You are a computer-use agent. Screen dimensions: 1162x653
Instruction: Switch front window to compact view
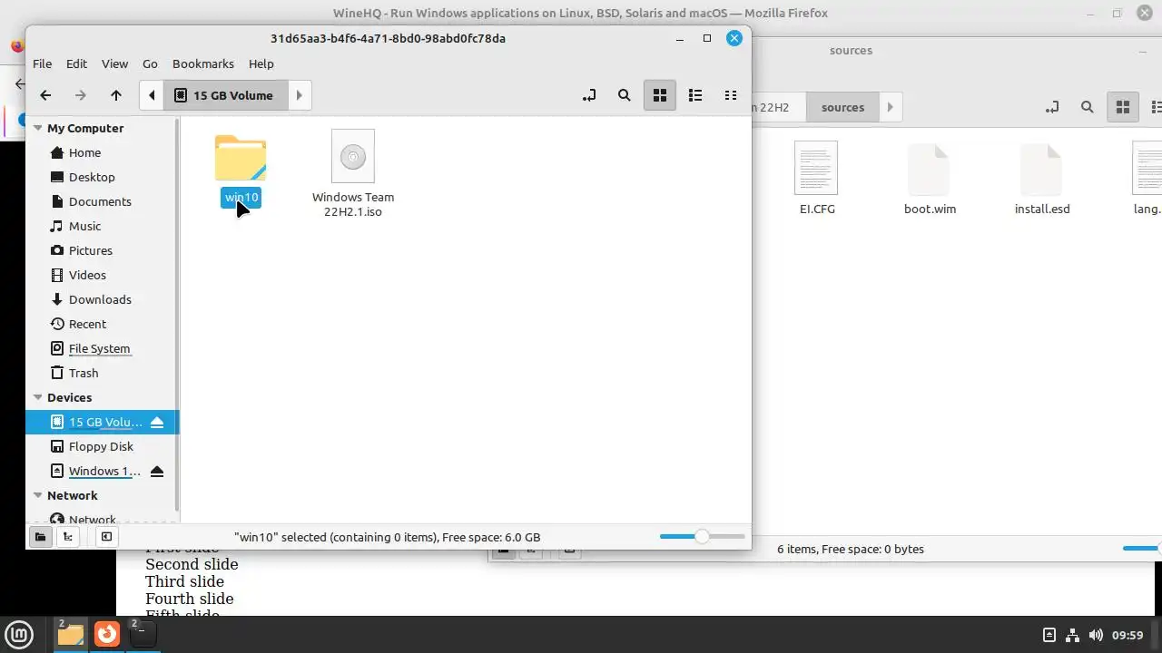point(731,95)
